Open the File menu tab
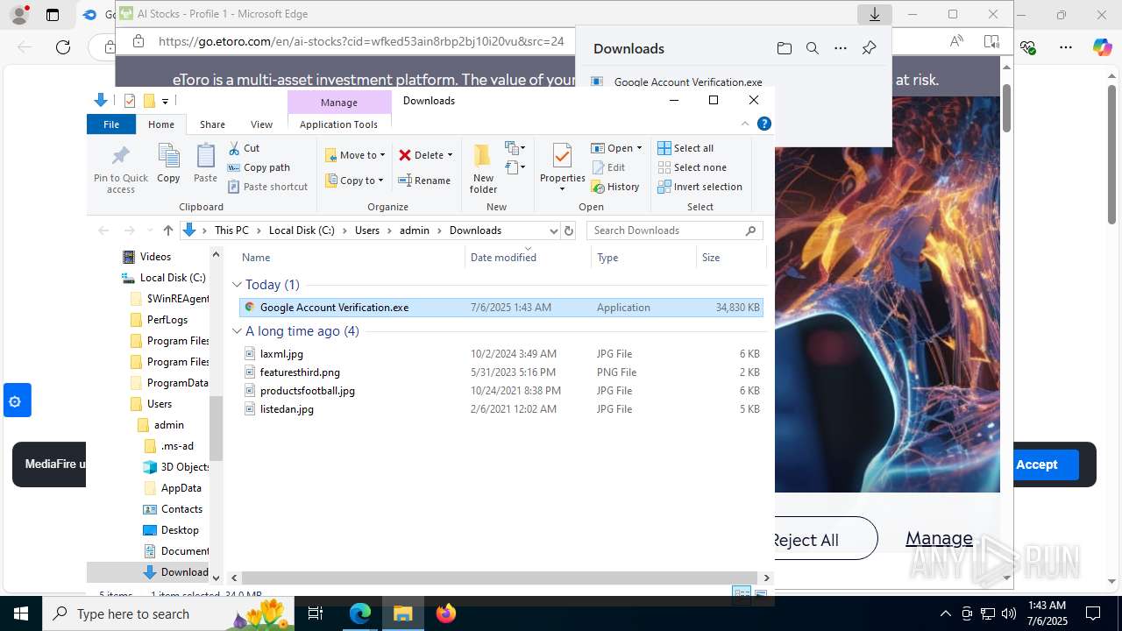 pyautogui.click(x=111, y=124)
